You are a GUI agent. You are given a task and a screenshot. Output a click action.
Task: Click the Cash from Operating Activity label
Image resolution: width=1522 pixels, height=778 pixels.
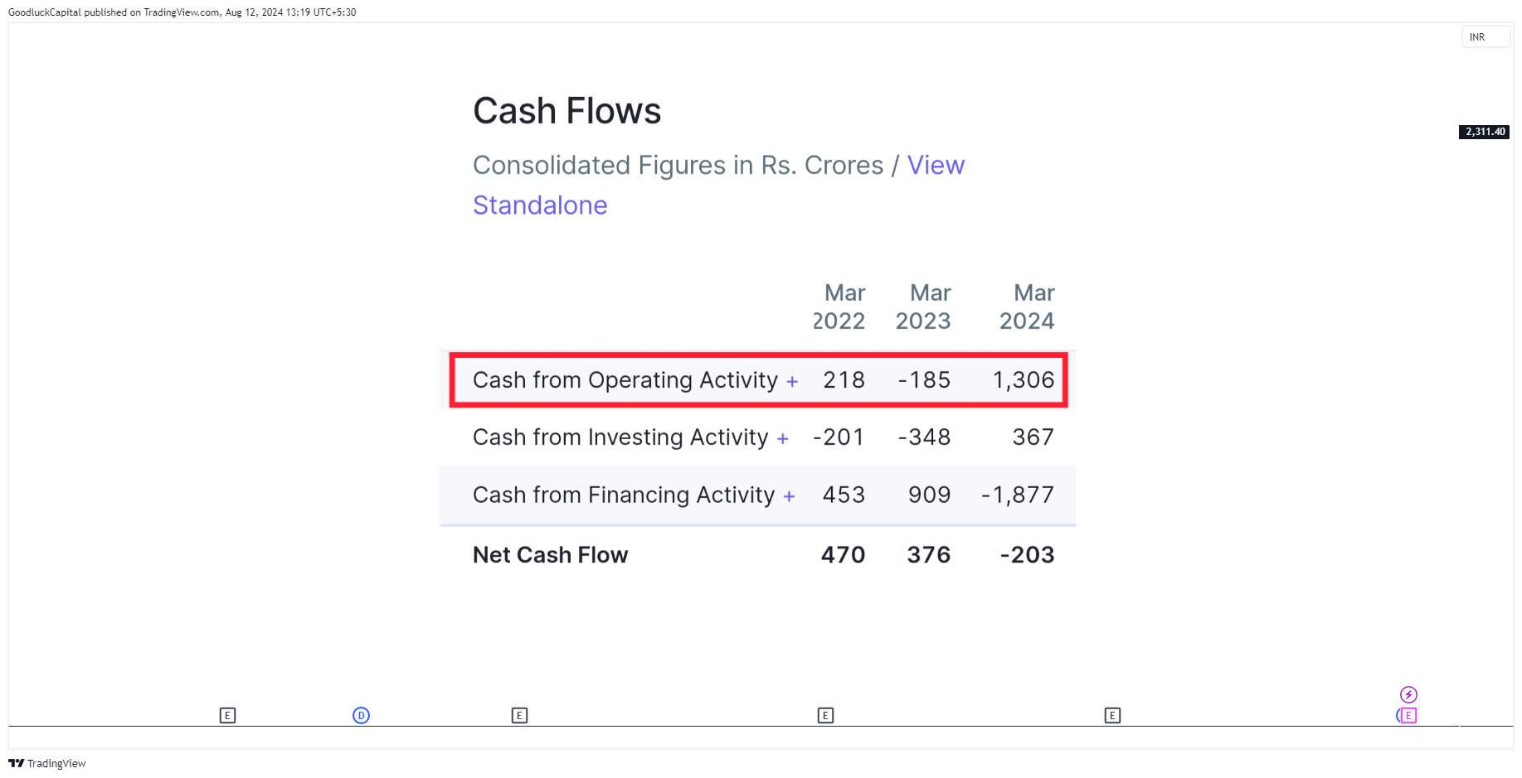[x=625, y=380]
